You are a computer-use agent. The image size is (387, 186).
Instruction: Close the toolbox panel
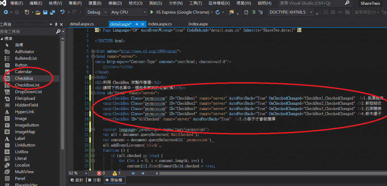(62, 24)
